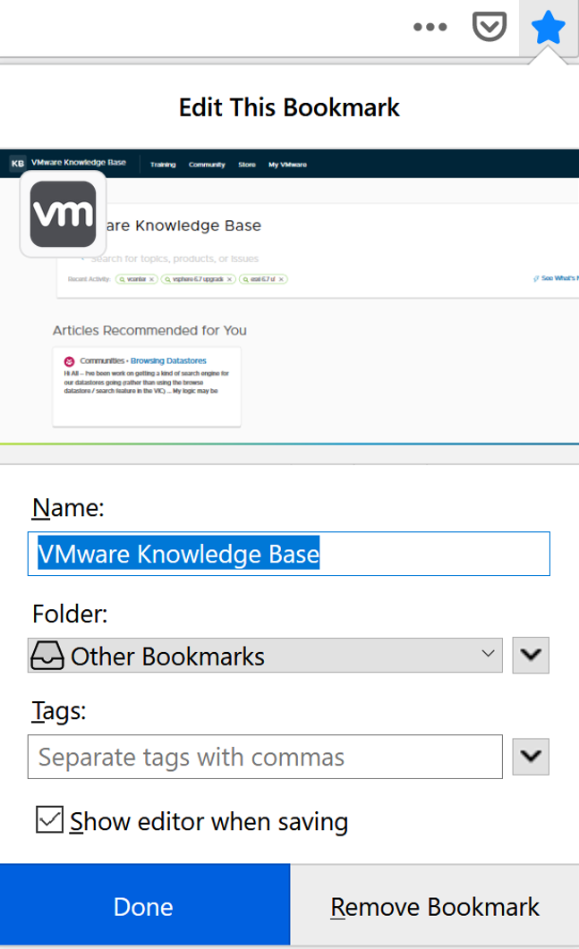Open the page actions three-dot menu

point(430,27)
